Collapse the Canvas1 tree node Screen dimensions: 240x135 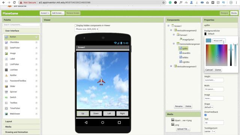coord(174,34)
